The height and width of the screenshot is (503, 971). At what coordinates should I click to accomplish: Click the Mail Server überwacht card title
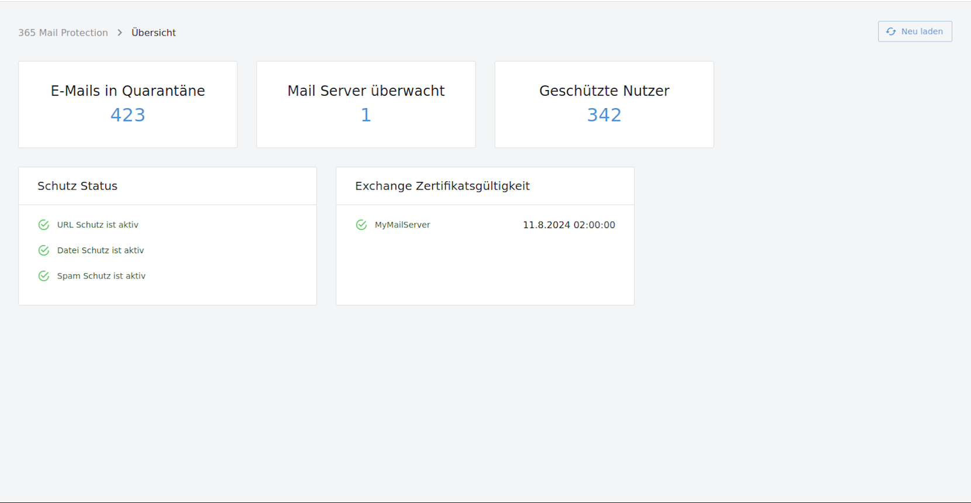pyautogui.click(x=366, y=91)
